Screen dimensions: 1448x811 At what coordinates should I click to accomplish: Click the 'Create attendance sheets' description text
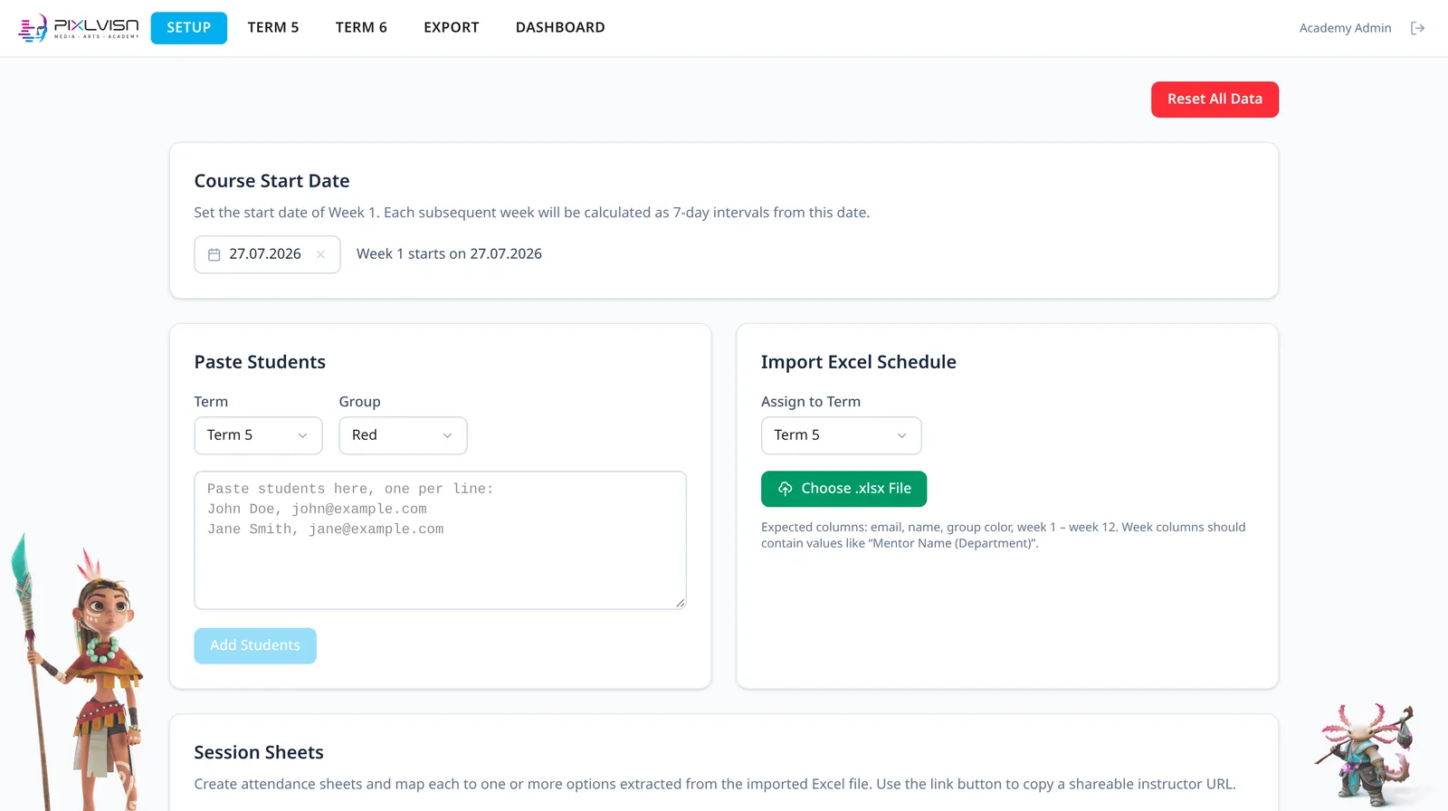(x=715, y=784)
